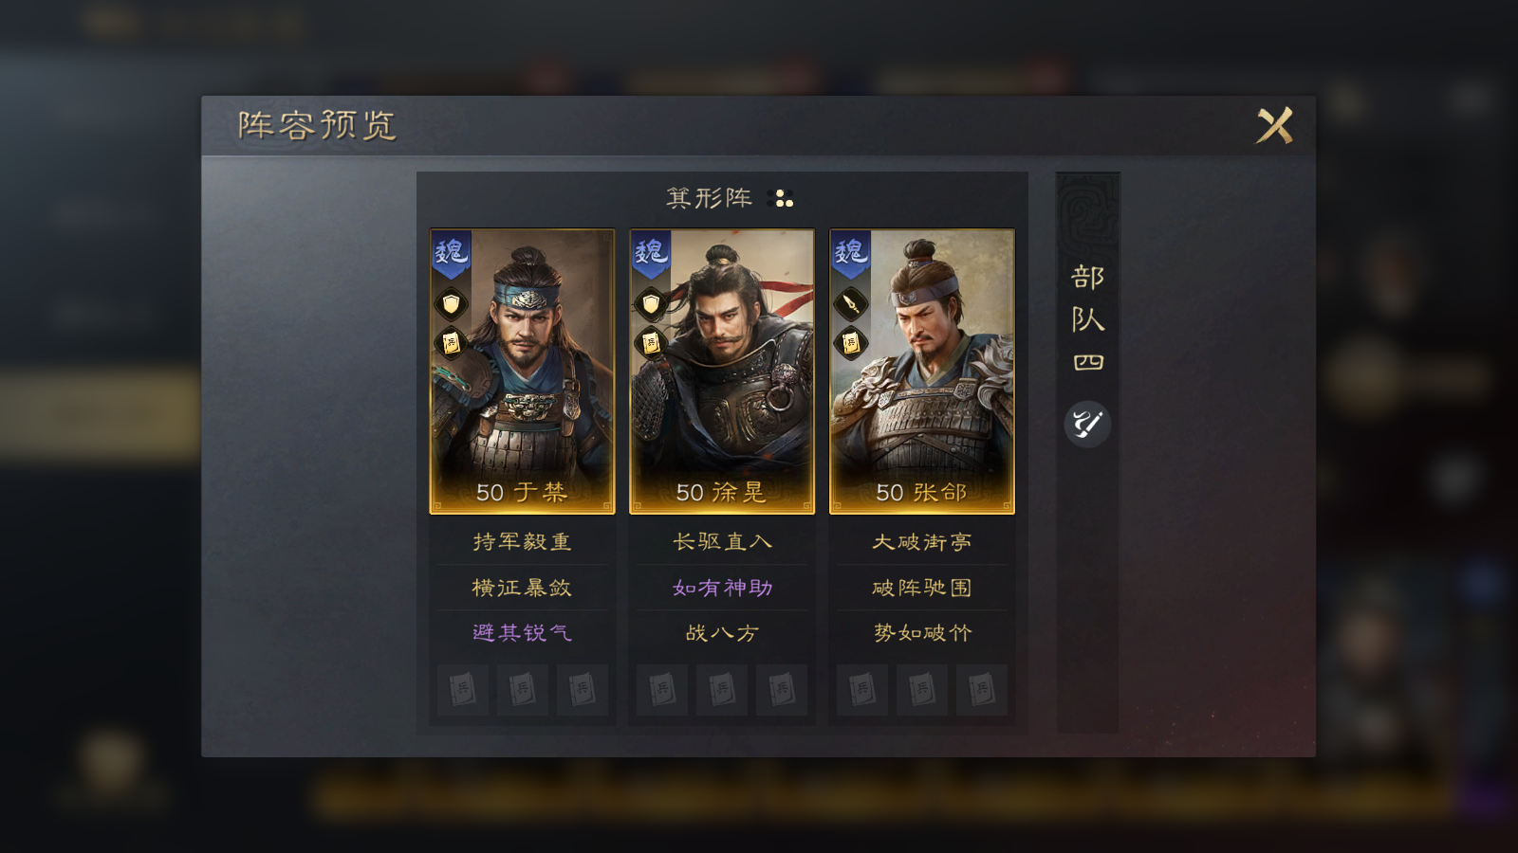Viewport: 1518px width, 853px height.
Task: Click the formation dots icon beside 箕形阵
Action: [781, 198]
